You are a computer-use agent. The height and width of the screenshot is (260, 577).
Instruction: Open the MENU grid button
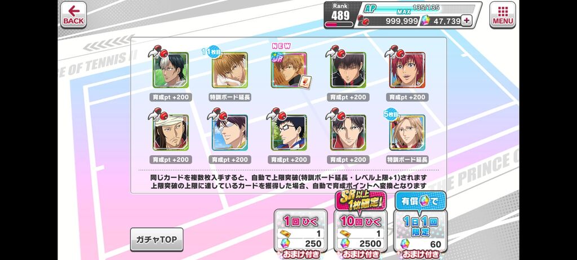click(x=502, y=15)
